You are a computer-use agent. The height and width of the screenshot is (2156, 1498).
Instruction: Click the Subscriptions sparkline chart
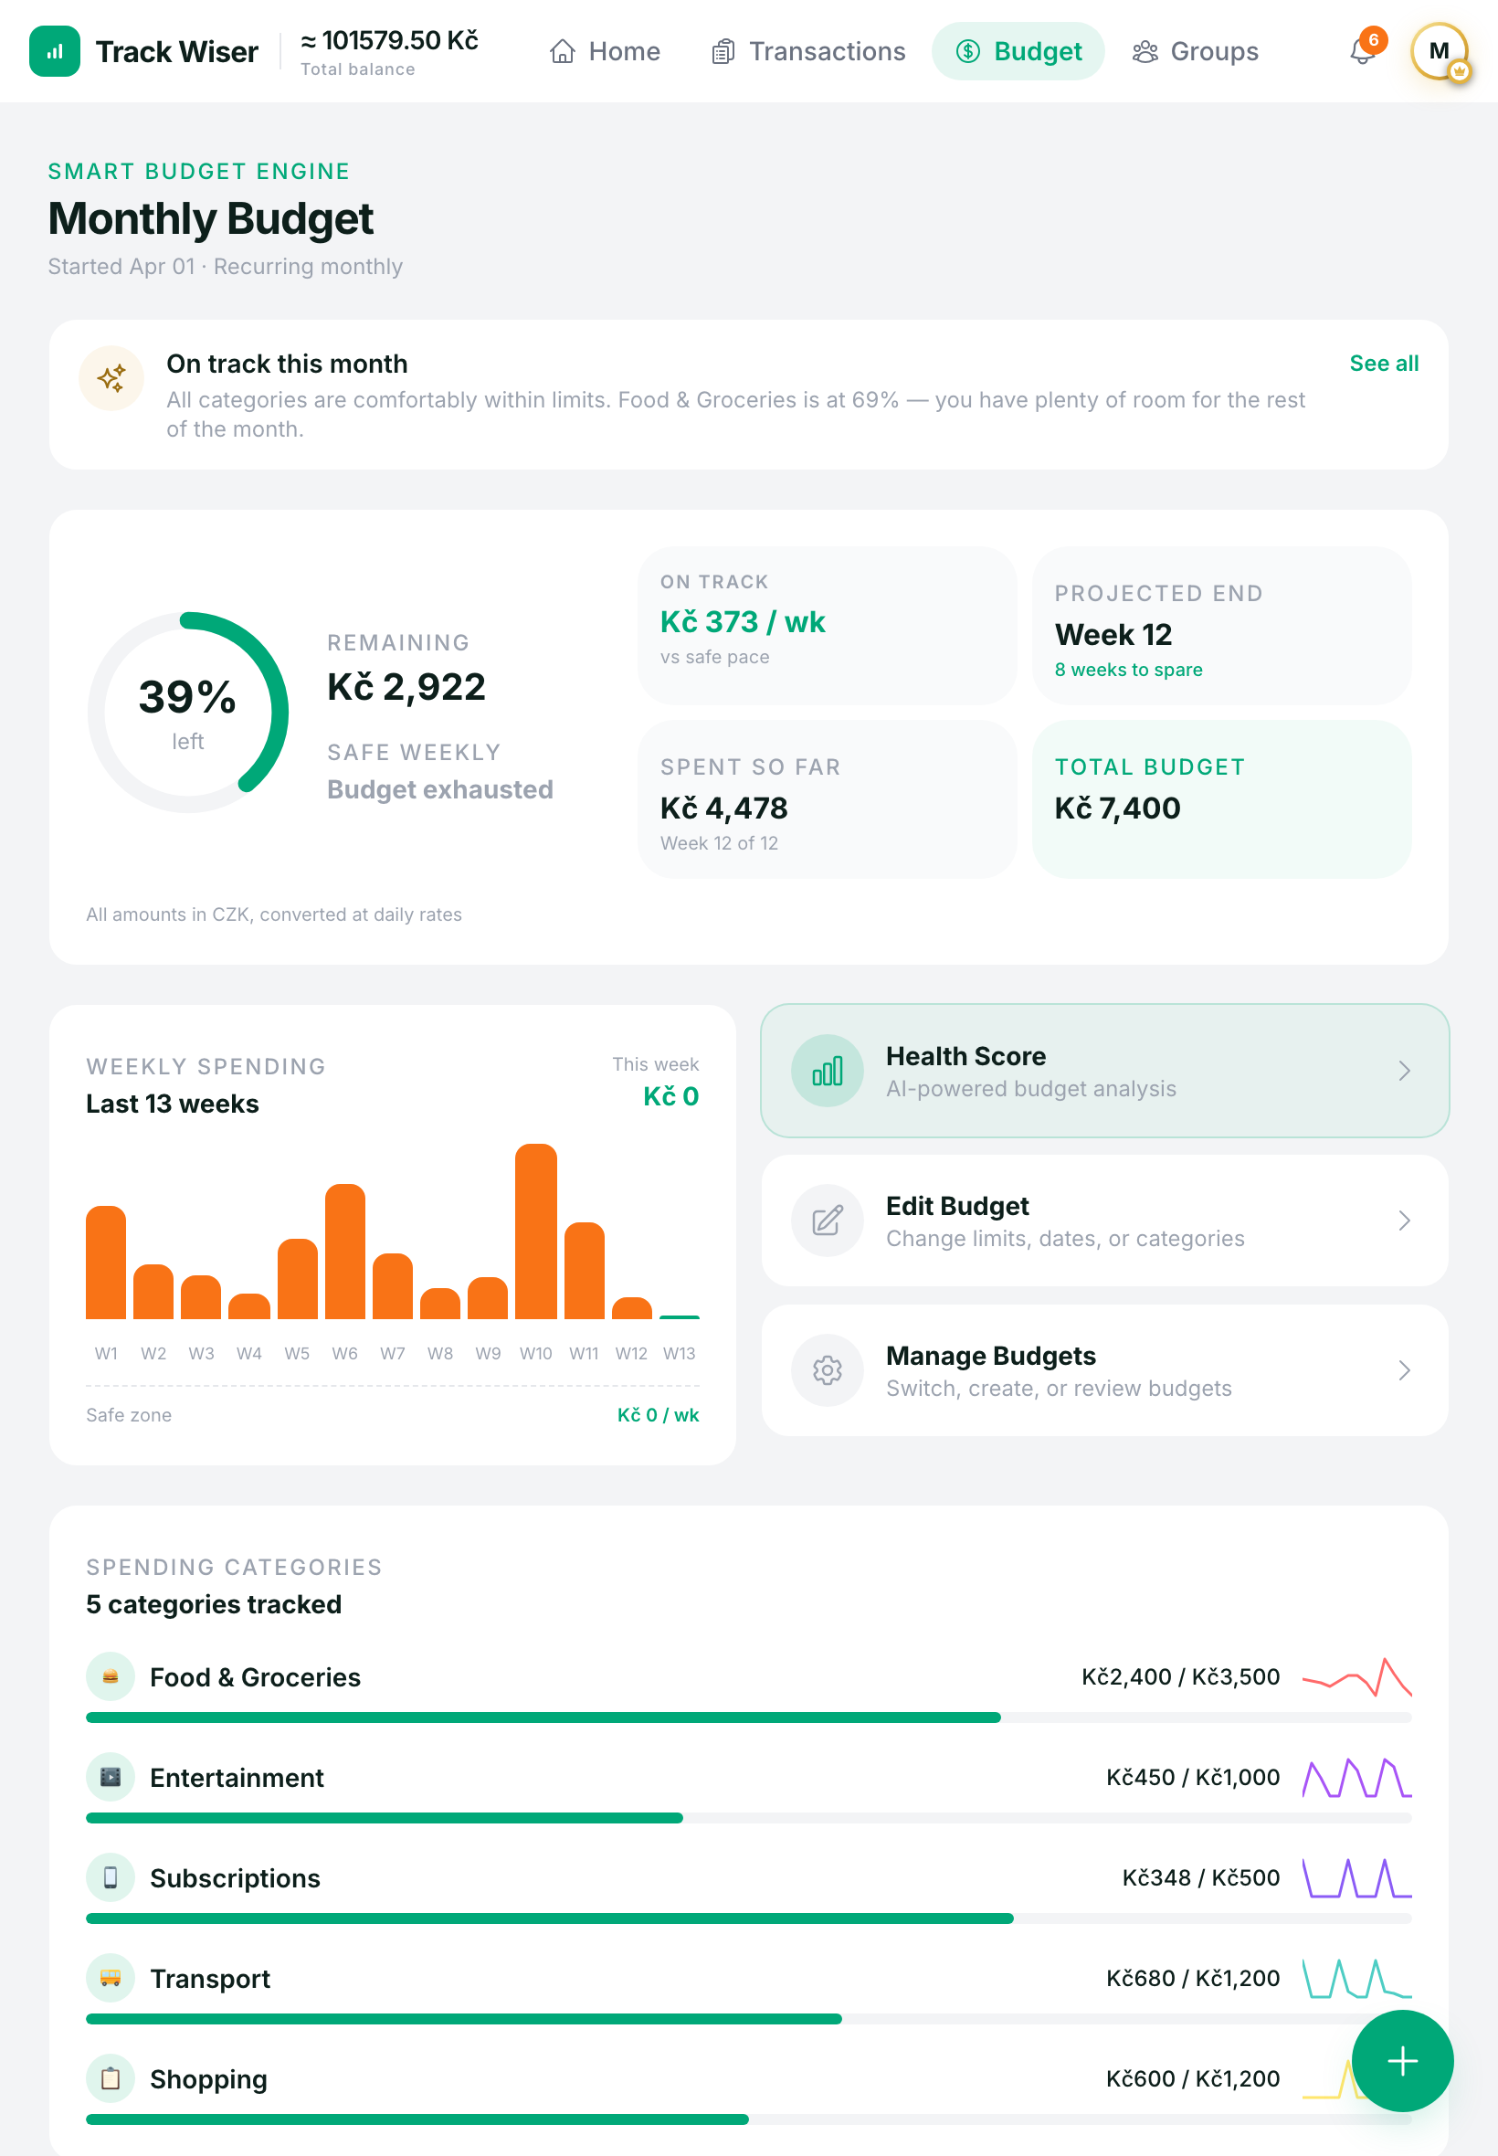pyautogui.click(x=1356, y=1877)
